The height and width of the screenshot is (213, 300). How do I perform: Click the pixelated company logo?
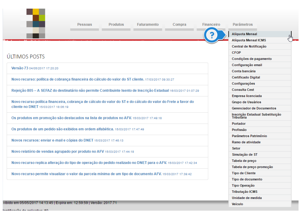pos(36,23)
